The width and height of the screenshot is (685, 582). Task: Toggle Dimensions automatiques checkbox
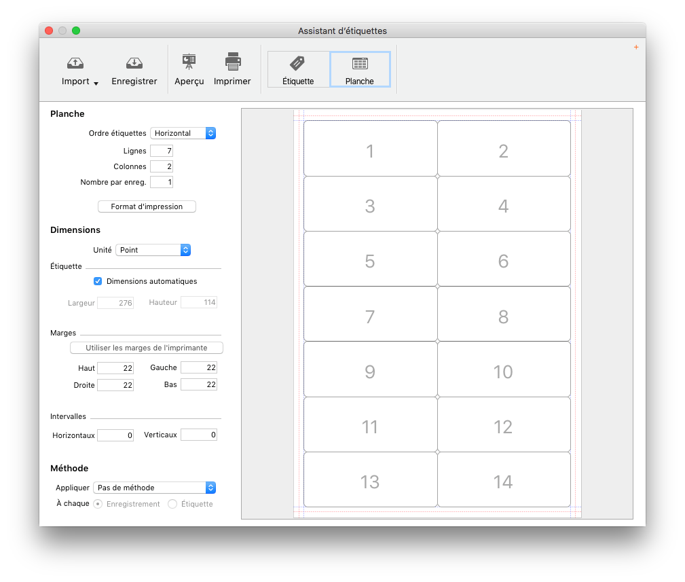pos(98,281)
